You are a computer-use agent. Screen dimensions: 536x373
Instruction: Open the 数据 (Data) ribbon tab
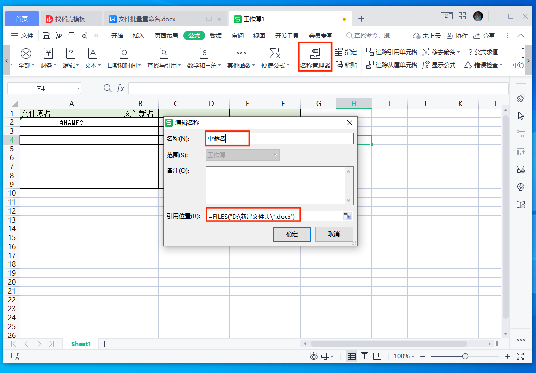pos(216,36)
